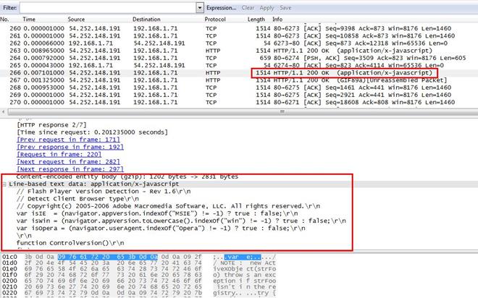Sort packets by Protocol column header
This screenshot has height=298, width=478.
[x=215, y=19]
